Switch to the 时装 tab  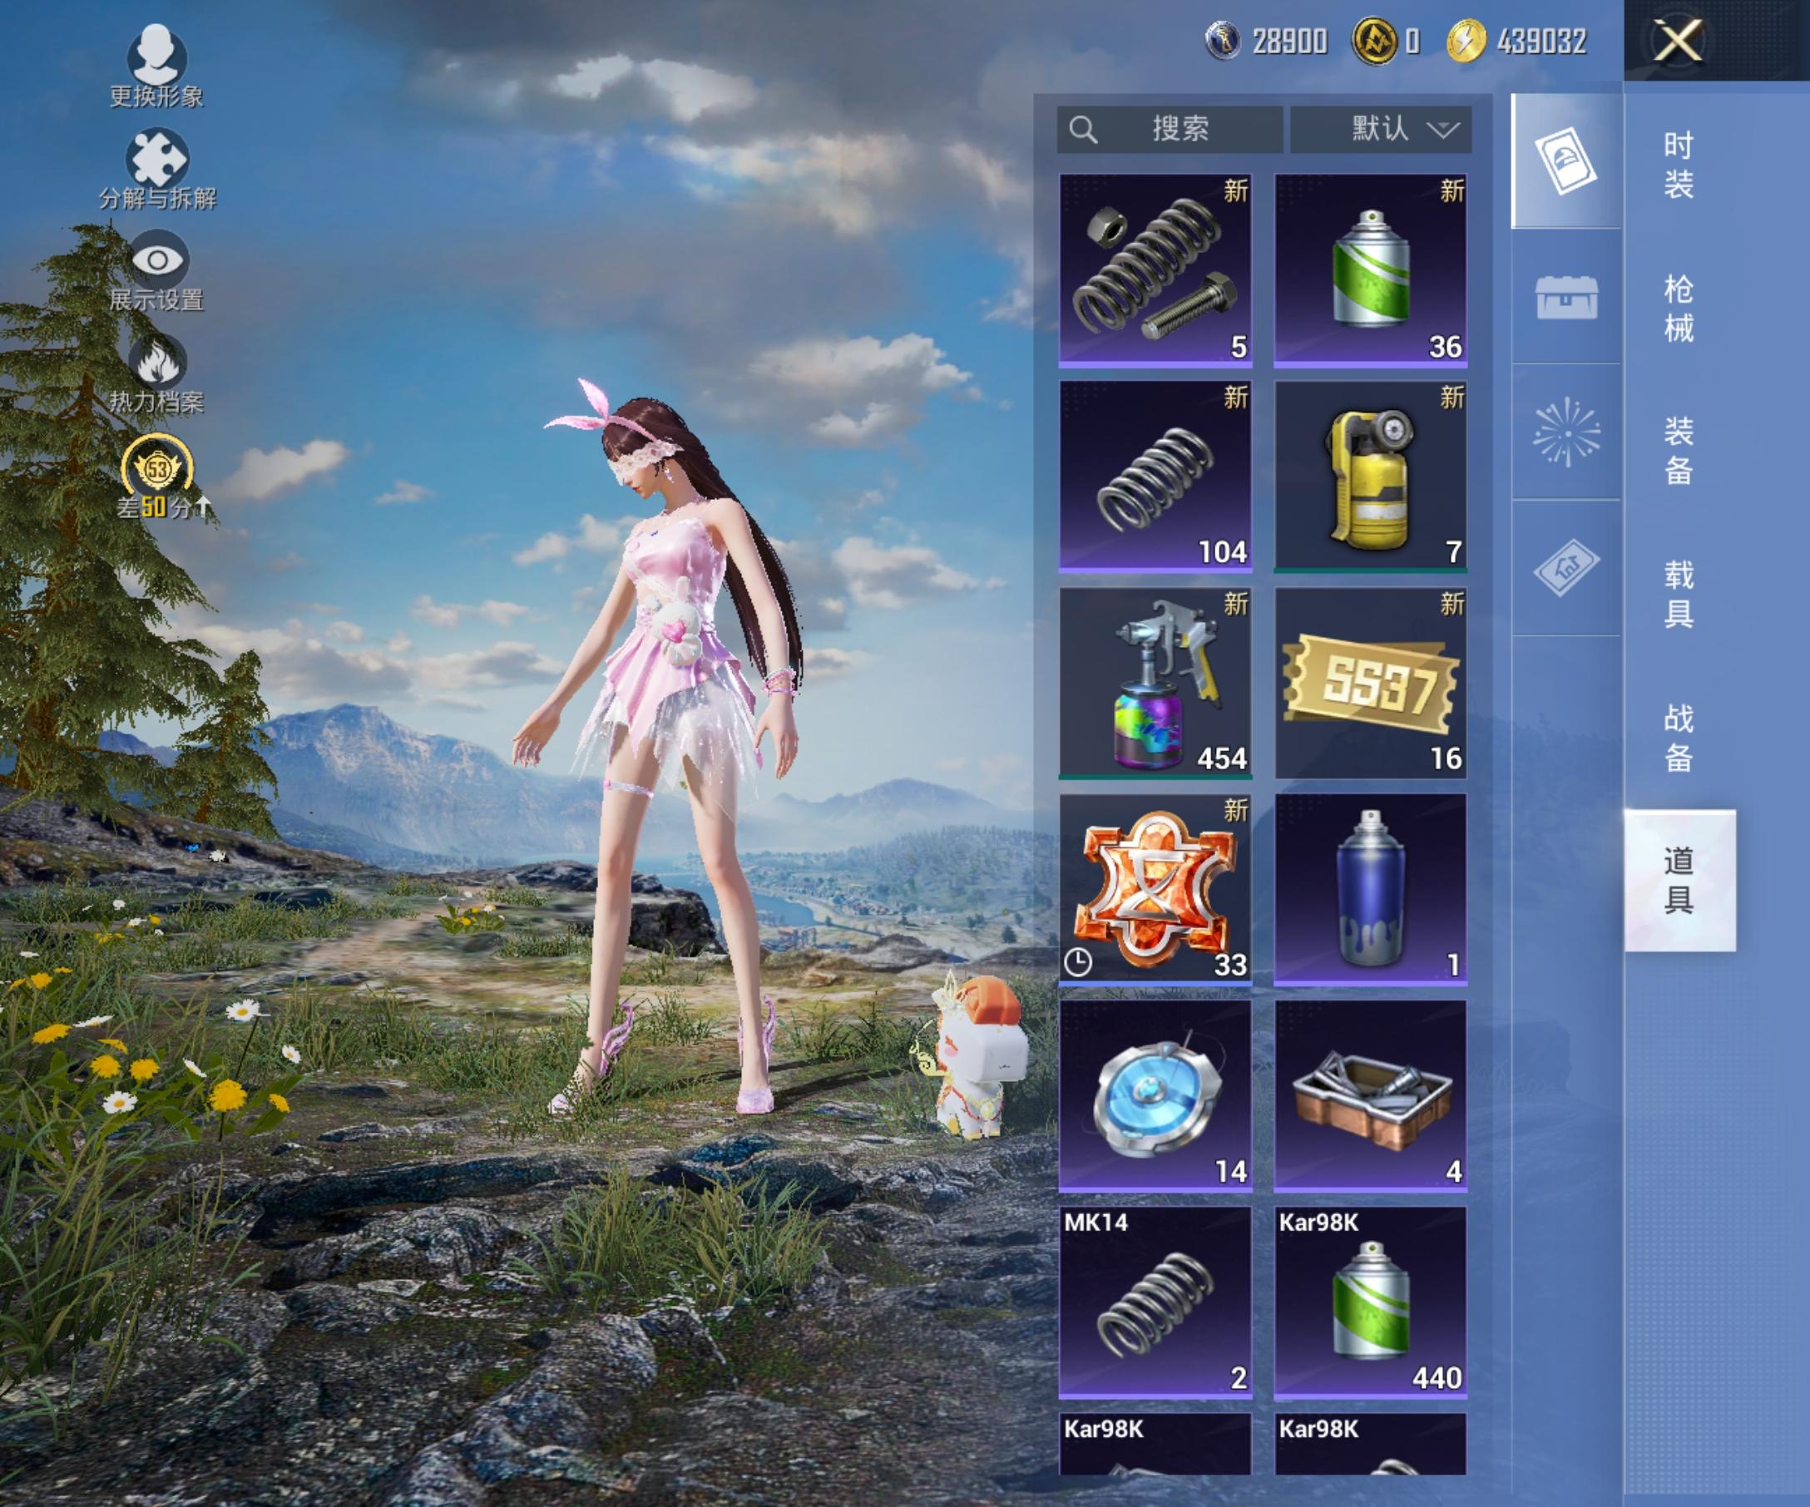(1677, 165)
